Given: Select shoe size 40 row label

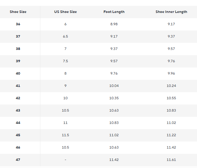Looking at the screenshot, I should tap(18, 73).
